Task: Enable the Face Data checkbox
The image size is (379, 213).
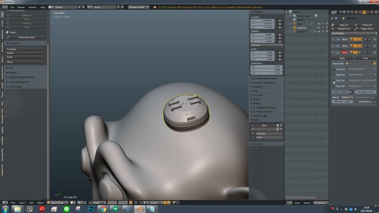Action: tap(333, 86)
